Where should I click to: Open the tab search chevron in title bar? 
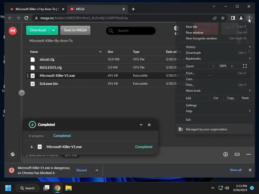pos(214,6)
